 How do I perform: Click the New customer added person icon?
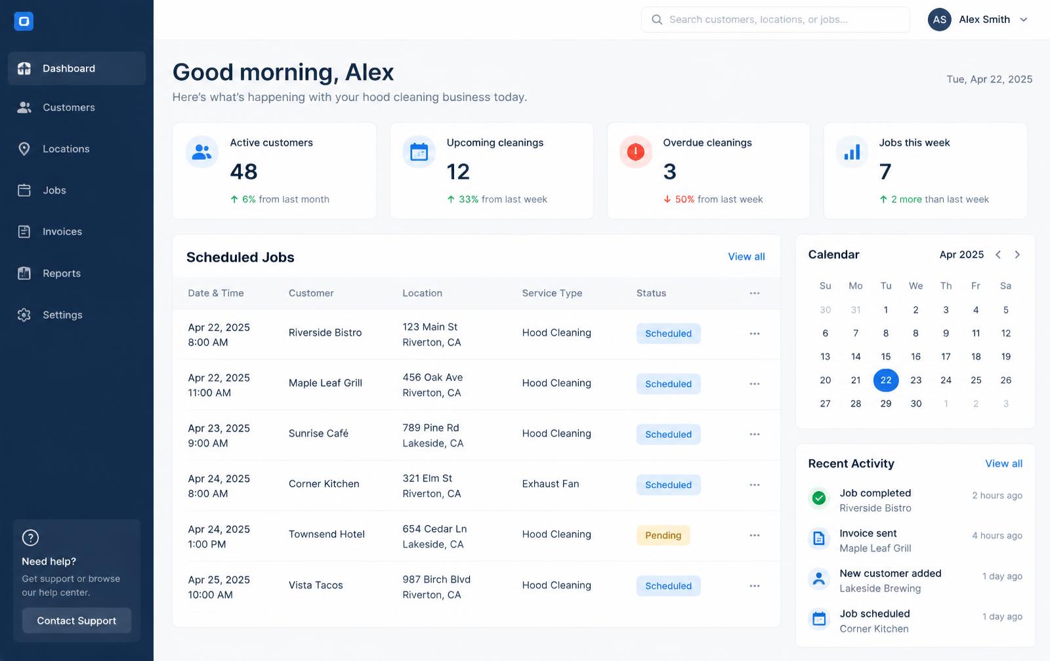pyautogui.click(x=819, y=578)
